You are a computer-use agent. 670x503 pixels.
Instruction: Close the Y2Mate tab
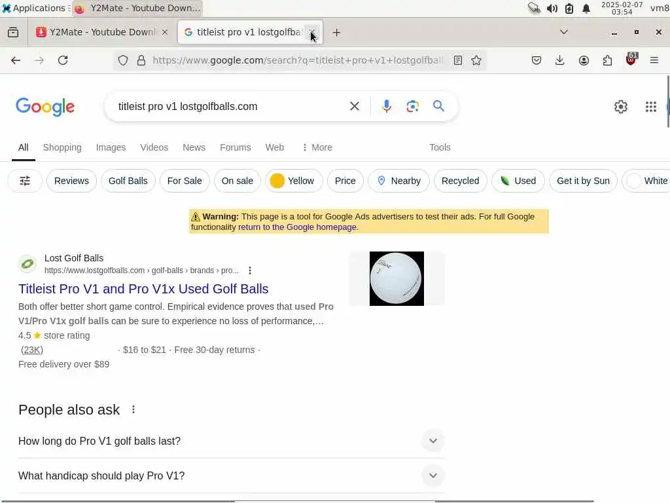[x=165, y=33]
